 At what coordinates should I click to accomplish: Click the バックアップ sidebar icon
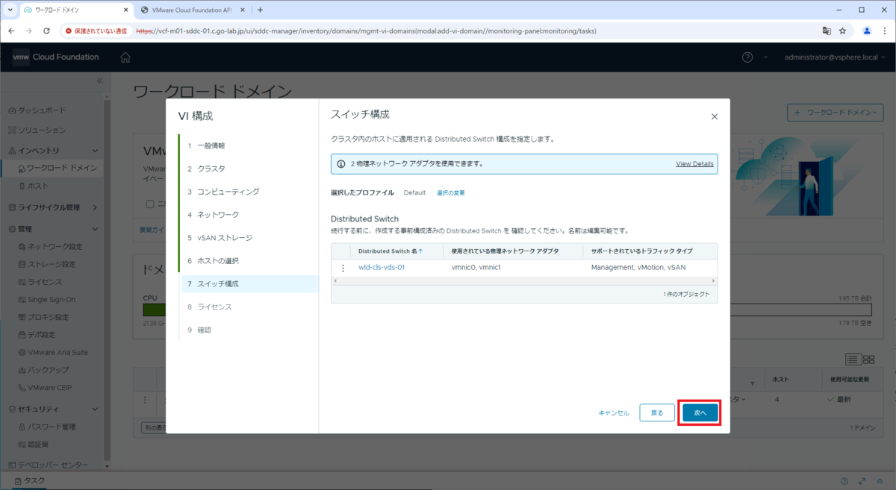click(x=22, y=370)
